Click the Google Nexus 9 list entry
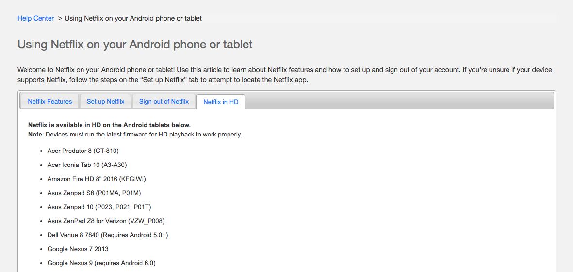 coord(101,263)
